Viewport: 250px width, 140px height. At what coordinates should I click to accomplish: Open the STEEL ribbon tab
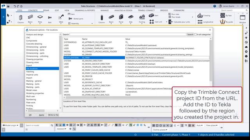click(20, 10)
